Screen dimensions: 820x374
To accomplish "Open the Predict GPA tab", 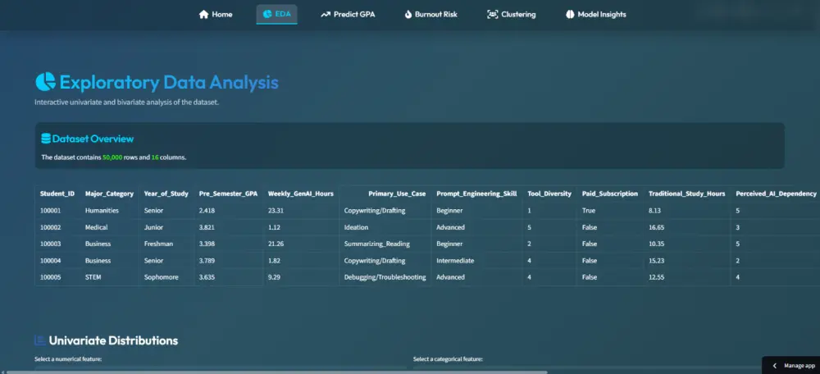I will (x=348, y=14).
